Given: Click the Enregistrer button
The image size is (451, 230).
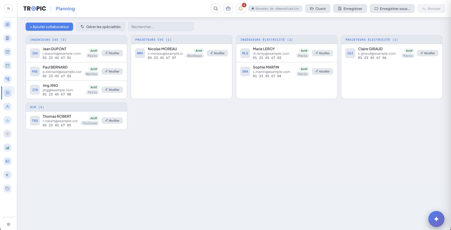Looking at the screenshot, I should 350,9.
